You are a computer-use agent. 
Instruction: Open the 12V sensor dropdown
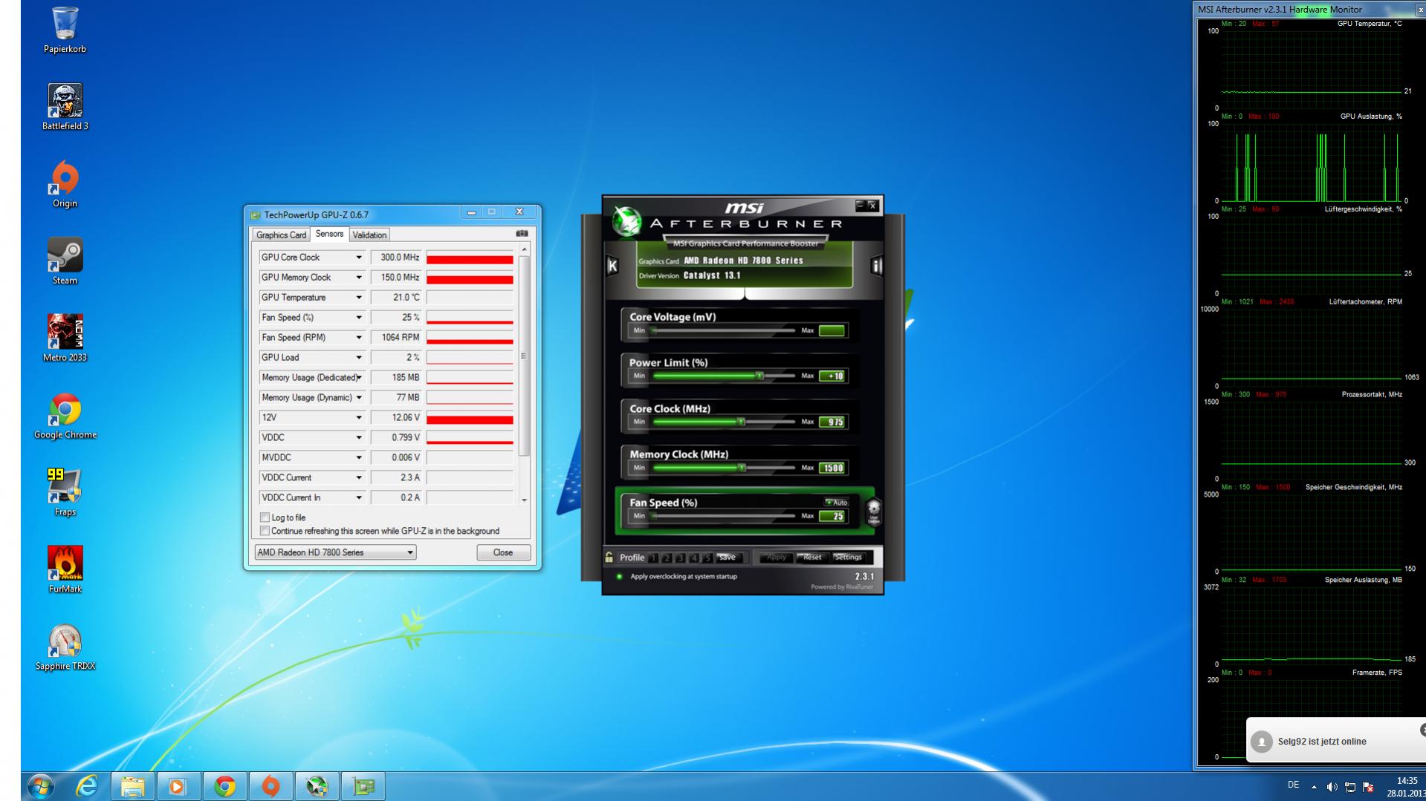(359, 418)
